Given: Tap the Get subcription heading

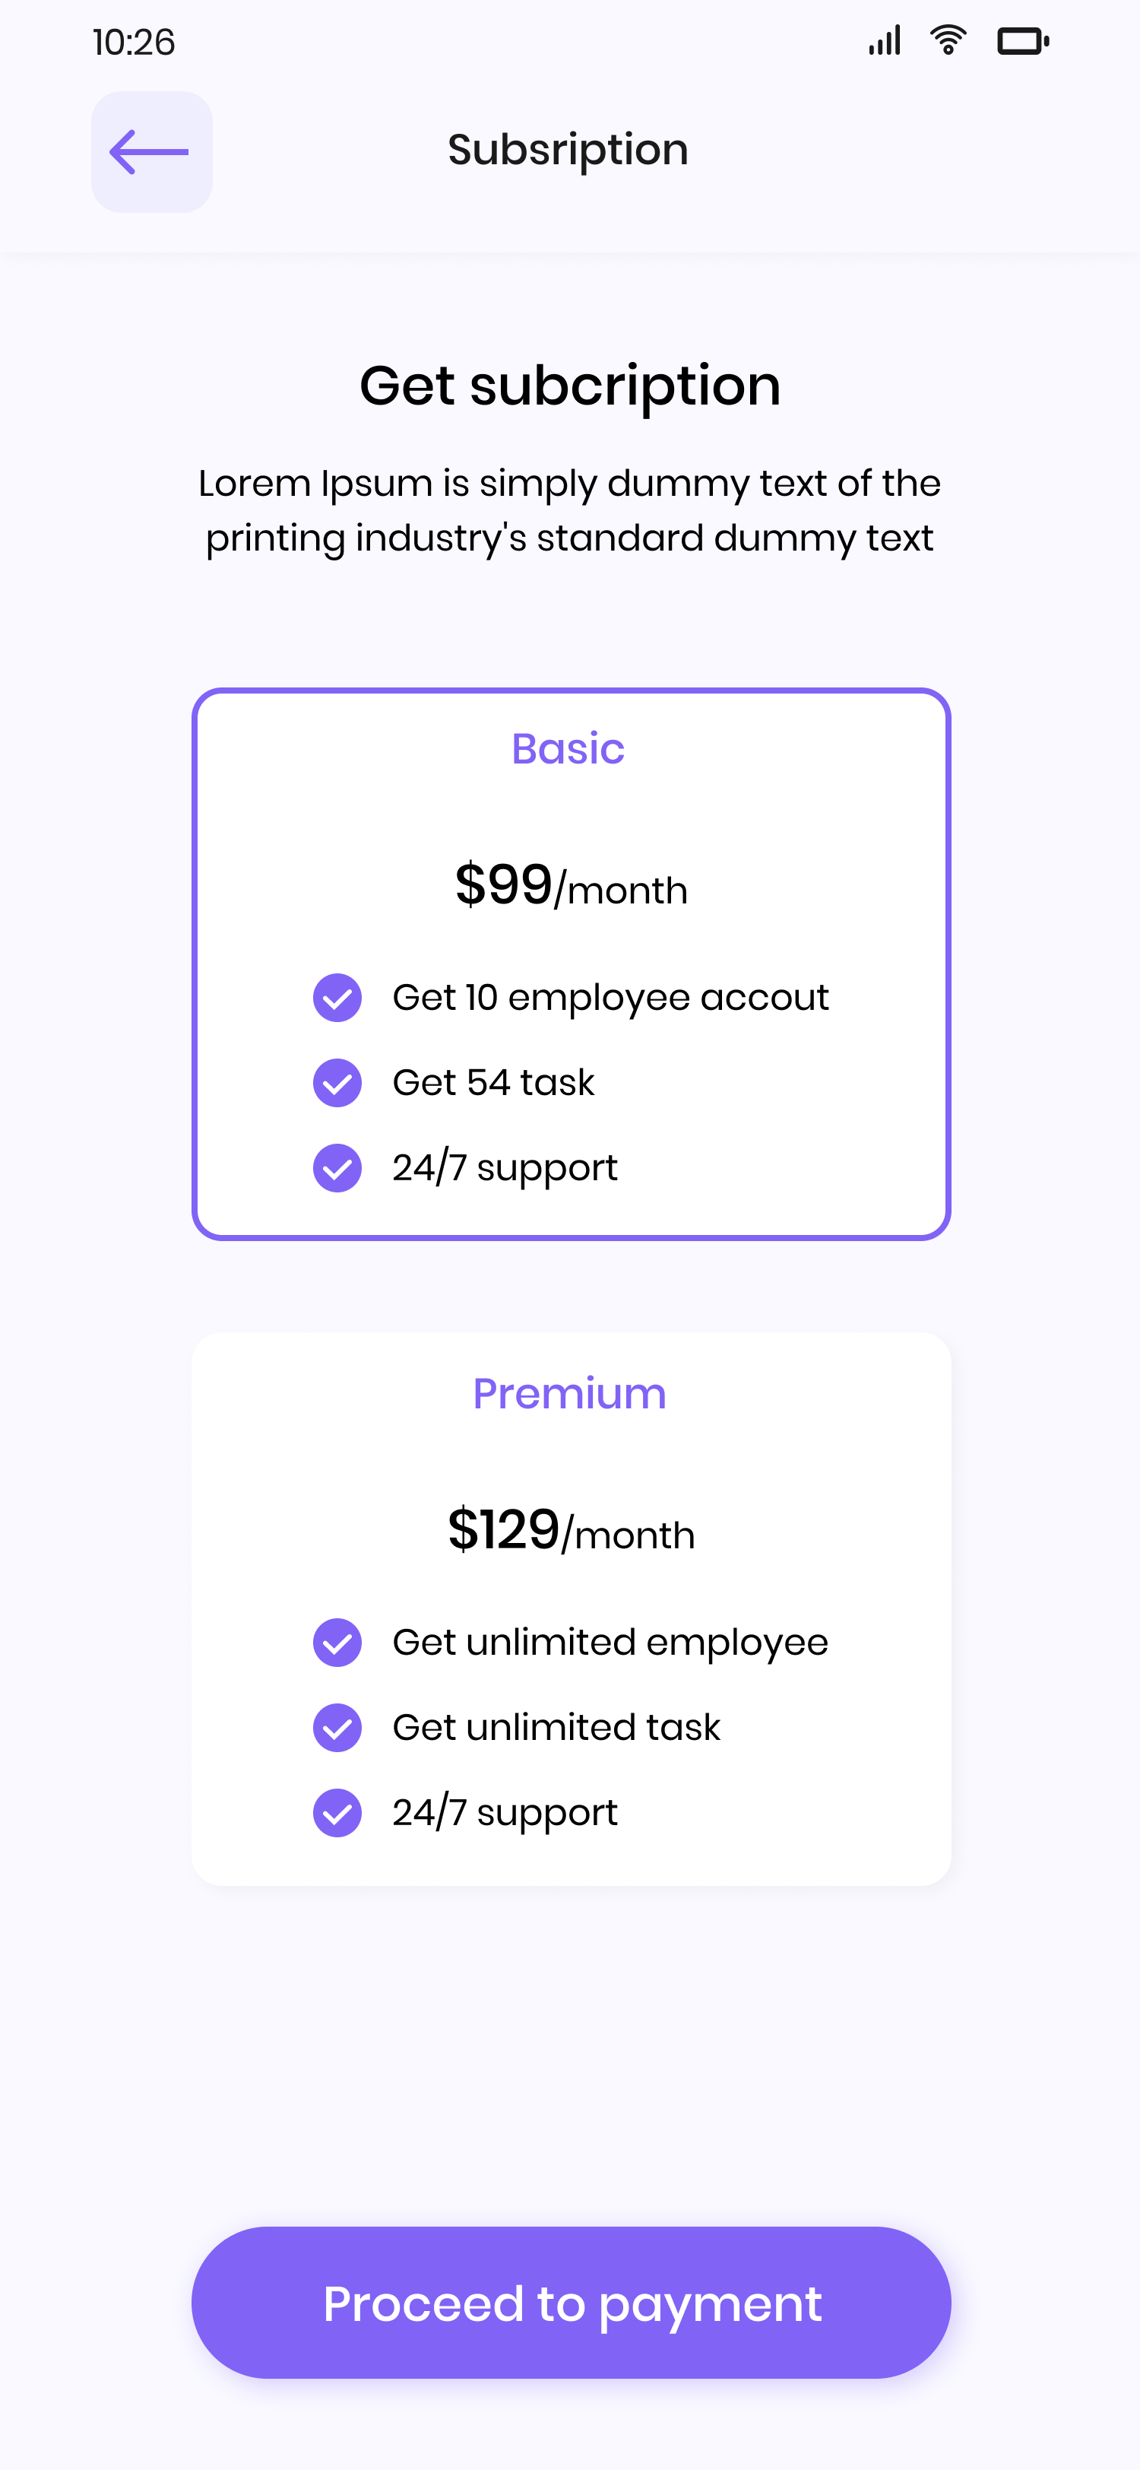Looking at the screenshot, I should point(570,386).
